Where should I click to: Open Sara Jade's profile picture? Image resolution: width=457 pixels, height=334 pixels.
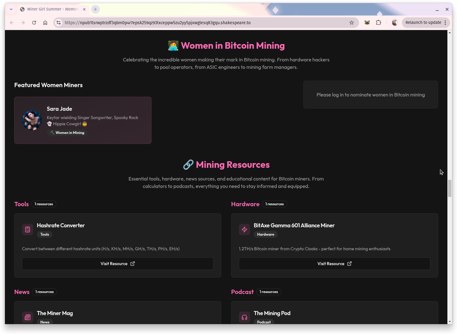[32, 120]
